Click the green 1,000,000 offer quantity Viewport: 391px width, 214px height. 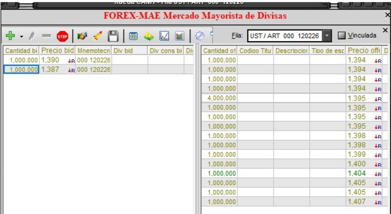coord(219,173)
